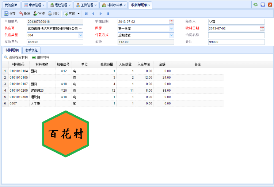Click the green refresh icon at top right
Screen dimensions: 274x187
(255, 5)
